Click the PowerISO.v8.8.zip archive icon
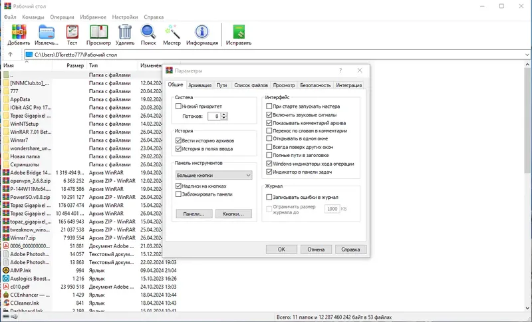This screenshot has height=322, width=532. [6, 197]
